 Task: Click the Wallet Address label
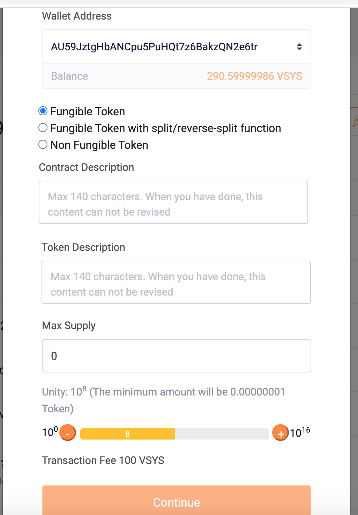click(76, 16)
